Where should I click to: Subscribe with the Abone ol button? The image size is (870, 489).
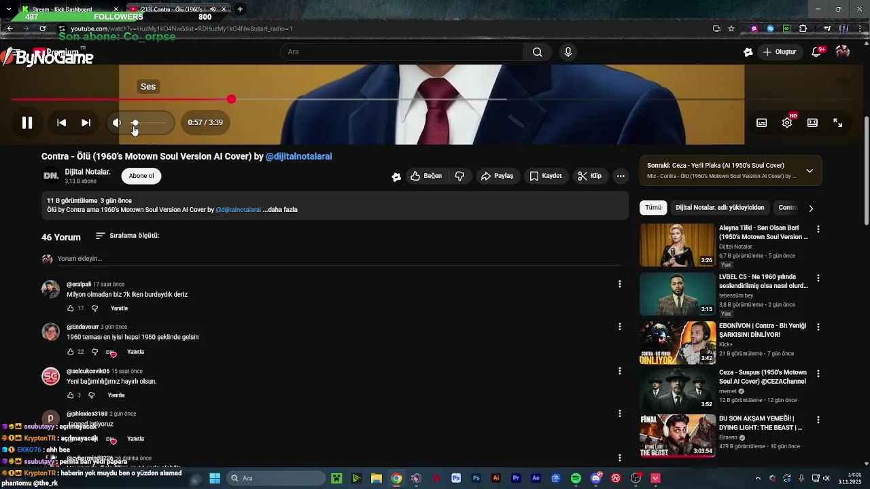(141, 176)
